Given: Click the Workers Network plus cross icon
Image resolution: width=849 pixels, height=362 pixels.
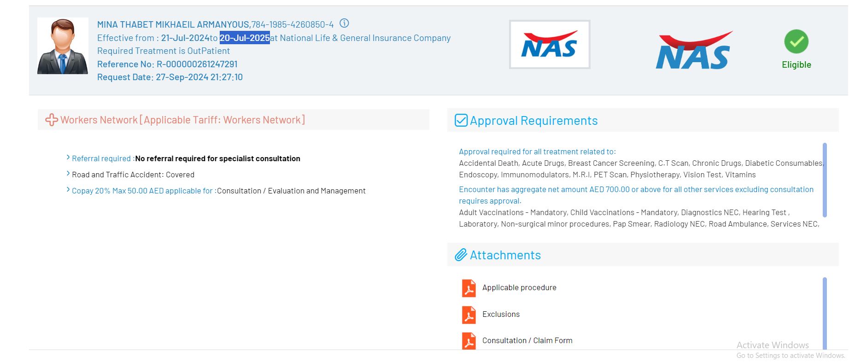Looking at the screenshot, I should coord(51,120).
